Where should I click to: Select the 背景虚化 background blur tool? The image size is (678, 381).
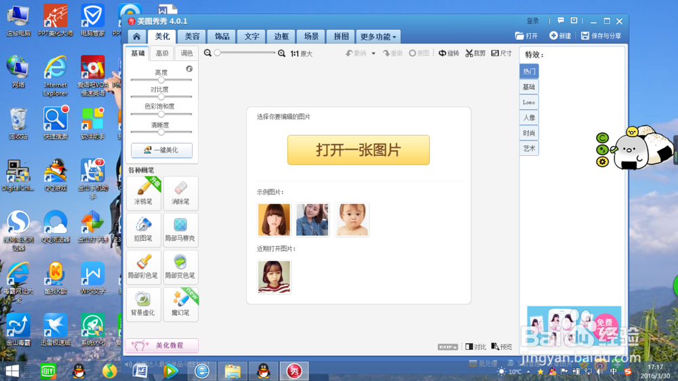coord(144,304)
